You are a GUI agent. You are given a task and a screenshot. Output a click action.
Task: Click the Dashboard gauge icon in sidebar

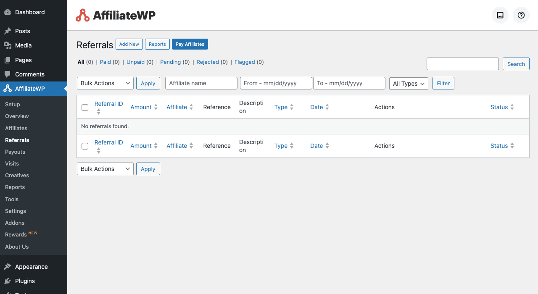pyautogui.click(x=8, y=12)
